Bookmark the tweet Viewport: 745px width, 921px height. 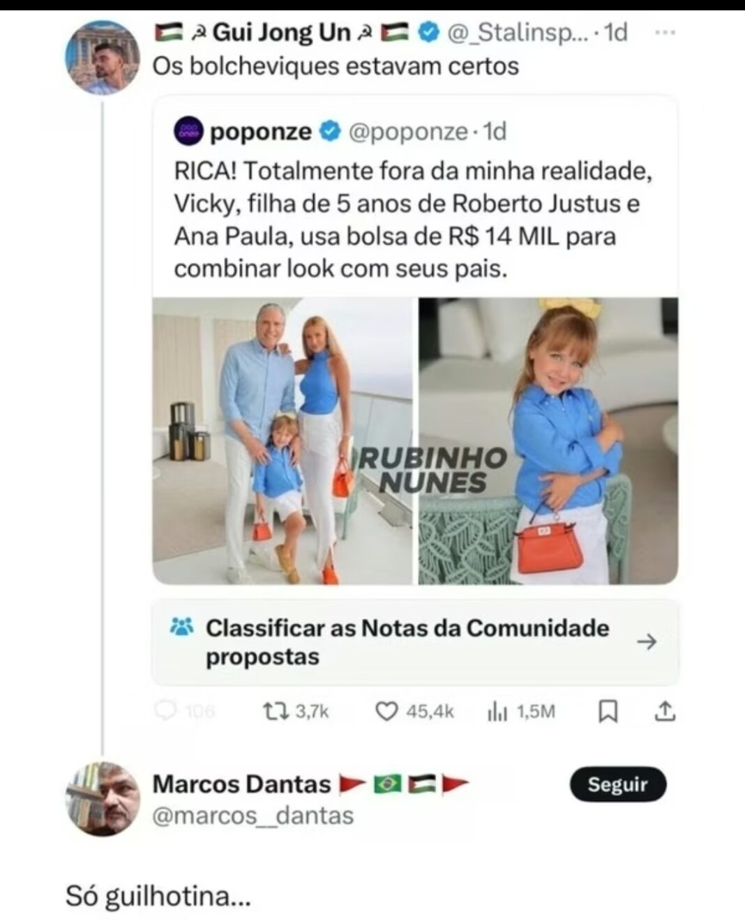[608, 711]
